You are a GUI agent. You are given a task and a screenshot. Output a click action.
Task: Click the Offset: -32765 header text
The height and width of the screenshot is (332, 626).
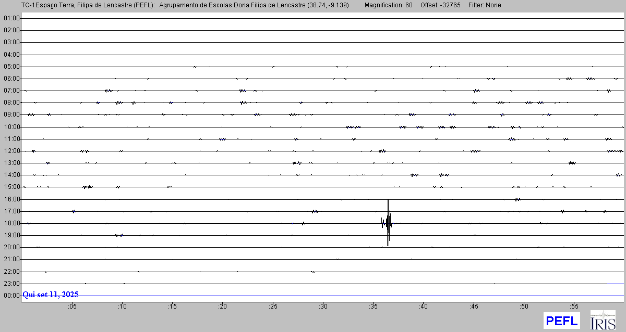coord(440,5)
